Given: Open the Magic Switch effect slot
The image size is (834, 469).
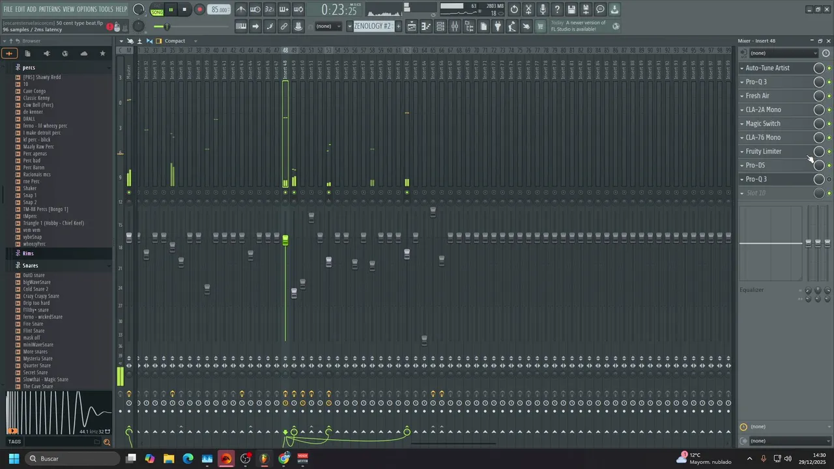Looking at the screenshot, I should click(x=762, y=124).
